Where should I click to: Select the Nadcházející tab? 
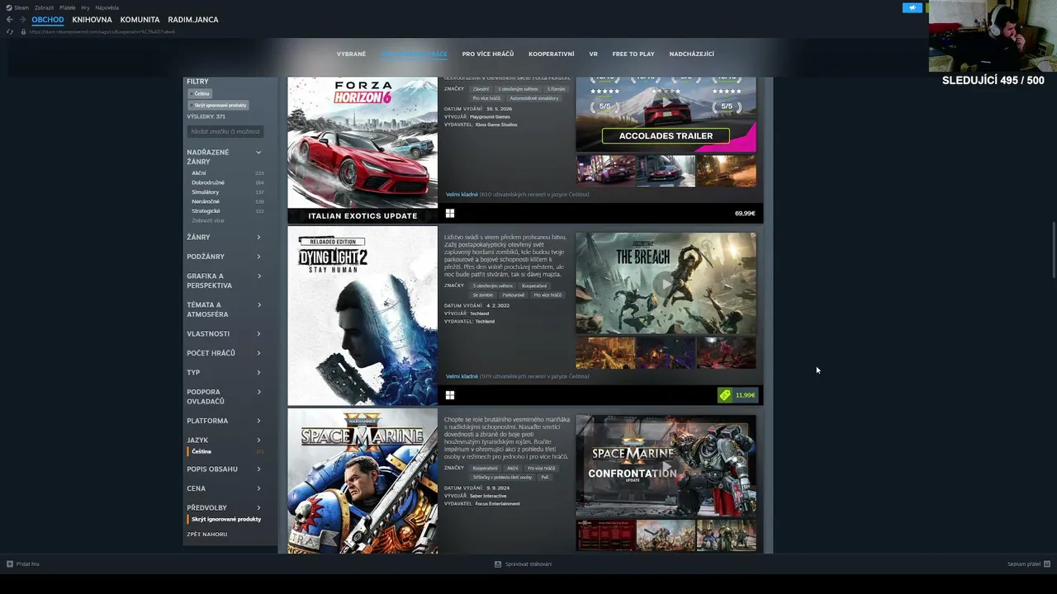(x=692, y=54)
